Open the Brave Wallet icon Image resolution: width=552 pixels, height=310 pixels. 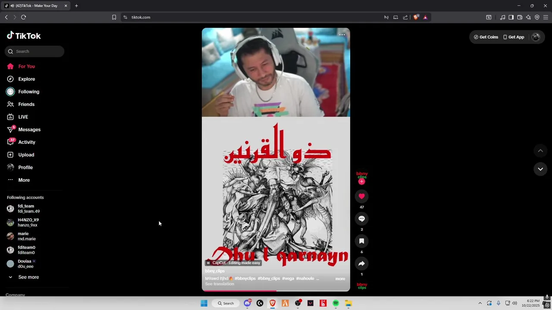[x=520, y=17]
